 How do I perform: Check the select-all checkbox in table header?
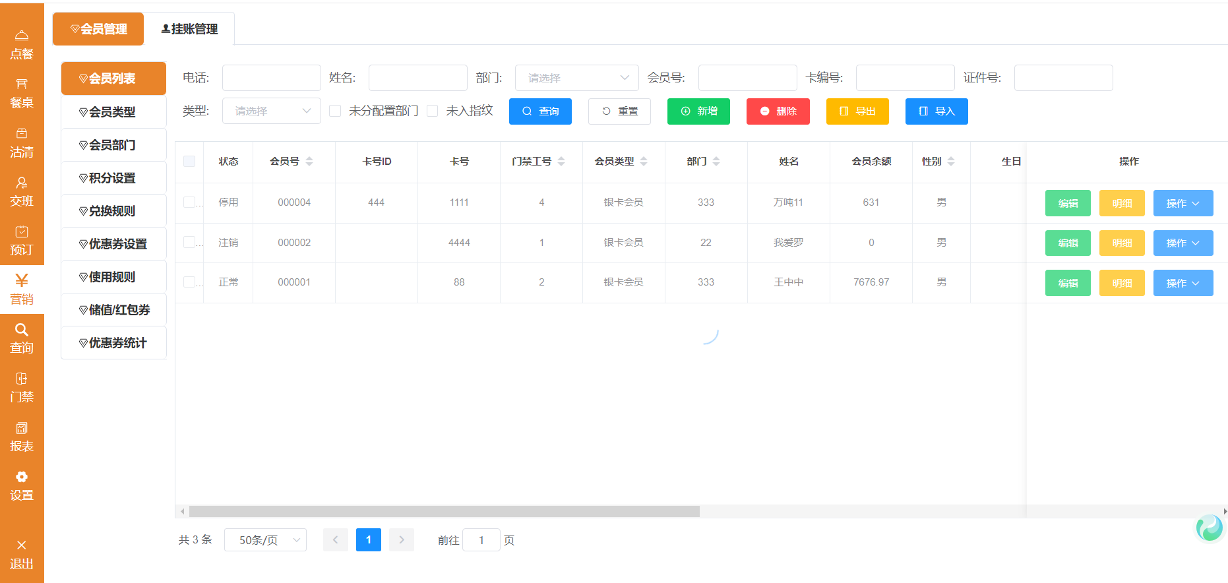point(189,162)
